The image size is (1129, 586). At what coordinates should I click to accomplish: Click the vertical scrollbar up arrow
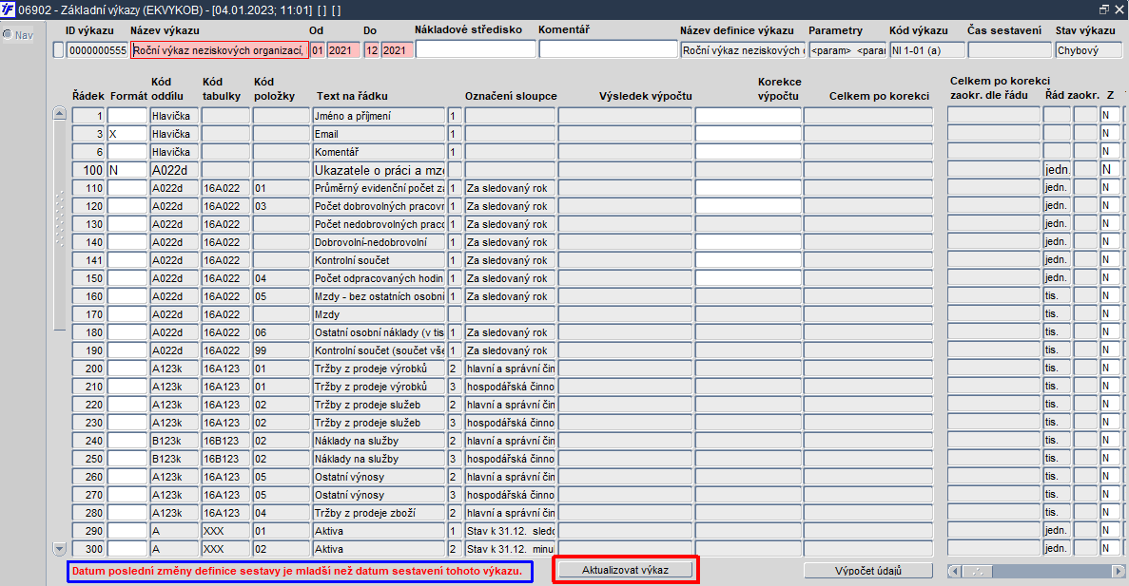coord(60,113)
